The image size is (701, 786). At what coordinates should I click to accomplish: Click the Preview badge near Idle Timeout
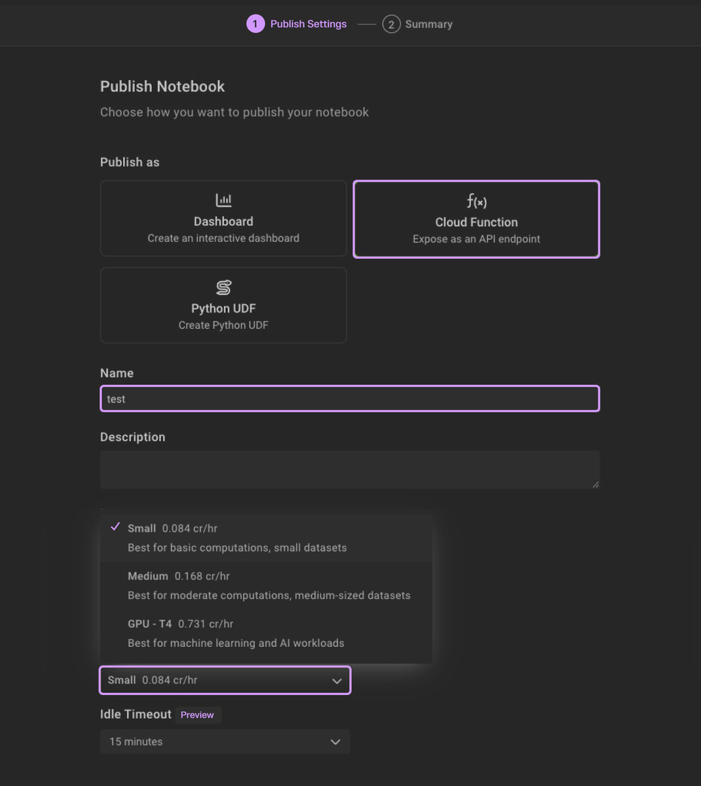(x=197, y=715)
